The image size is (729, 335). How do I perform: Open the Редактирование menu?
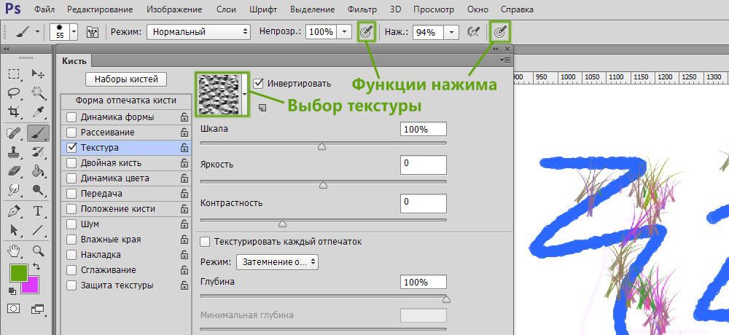pyautogui.click(x=99, y=9)
